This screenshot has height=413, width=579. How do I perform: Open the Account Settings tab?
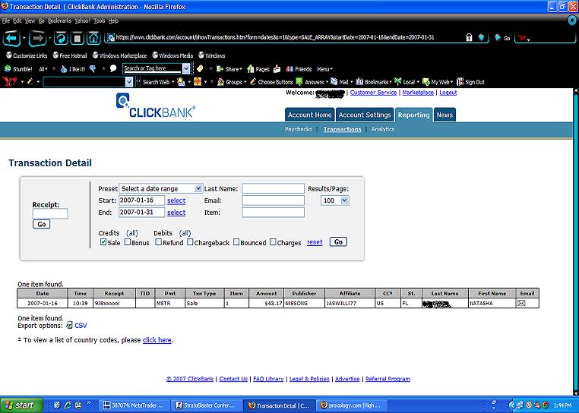coord(365,115)
